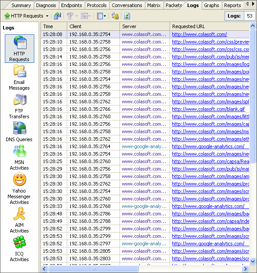
Task: Select client cell 192.168.0.35:2768
Action: (93, 206)
